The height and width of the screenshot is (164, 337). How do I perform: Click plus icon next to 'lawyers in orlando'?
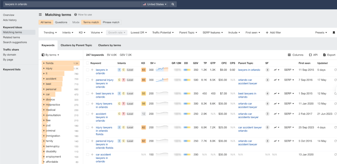pyautogui.click(x=92, y=70)
